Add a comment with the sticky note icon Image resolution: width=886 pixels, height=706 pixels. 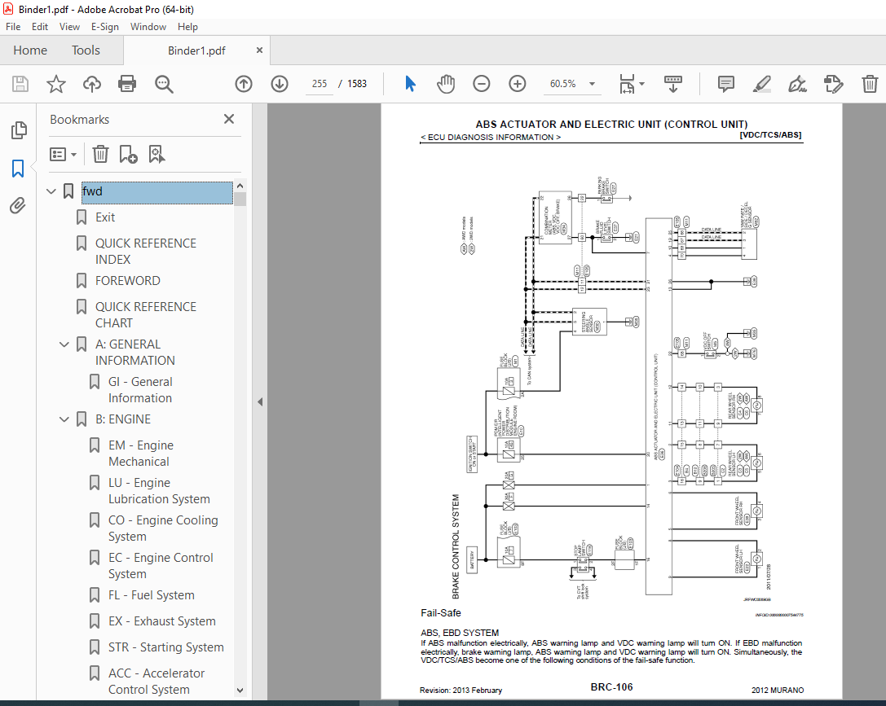(726, 84)
